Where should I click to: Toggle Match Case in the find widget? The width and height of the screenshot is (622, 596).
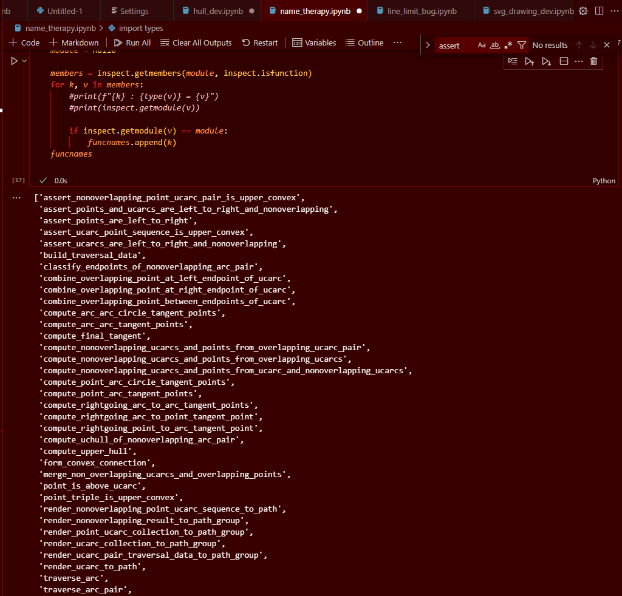point(482,45)
